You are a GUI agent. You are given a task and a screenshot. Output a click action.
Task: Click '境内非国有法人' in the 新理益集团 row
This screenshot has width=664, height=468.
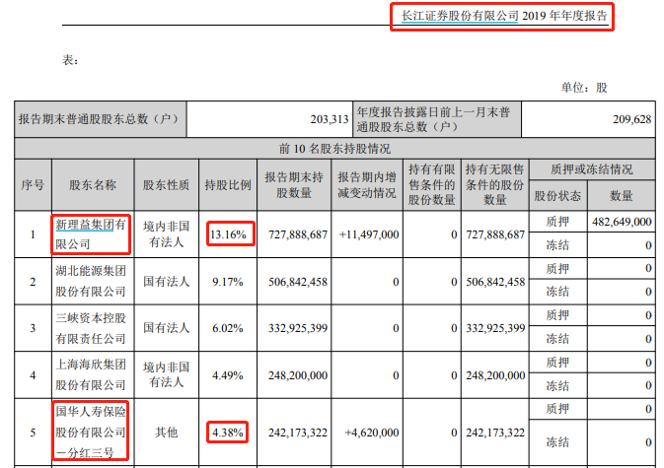pyautogui.click(x=166, y=234)
